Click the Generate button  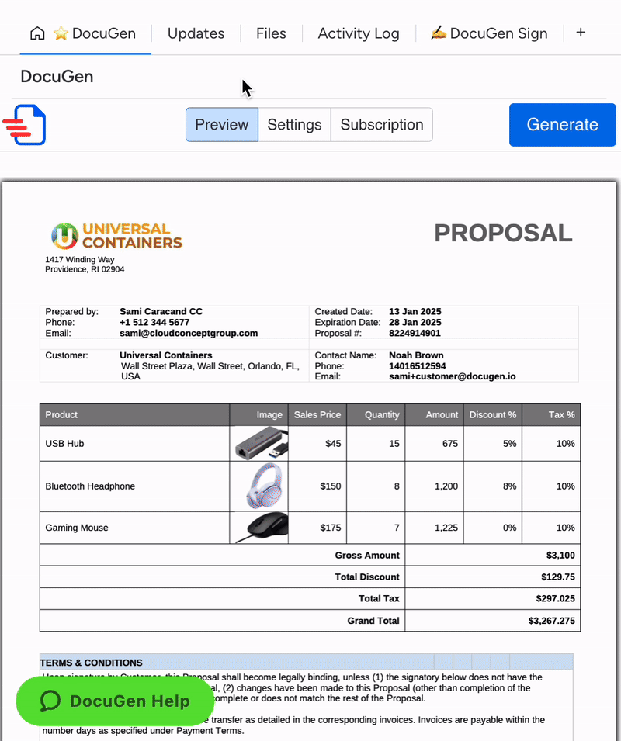(x=563, y=125)
